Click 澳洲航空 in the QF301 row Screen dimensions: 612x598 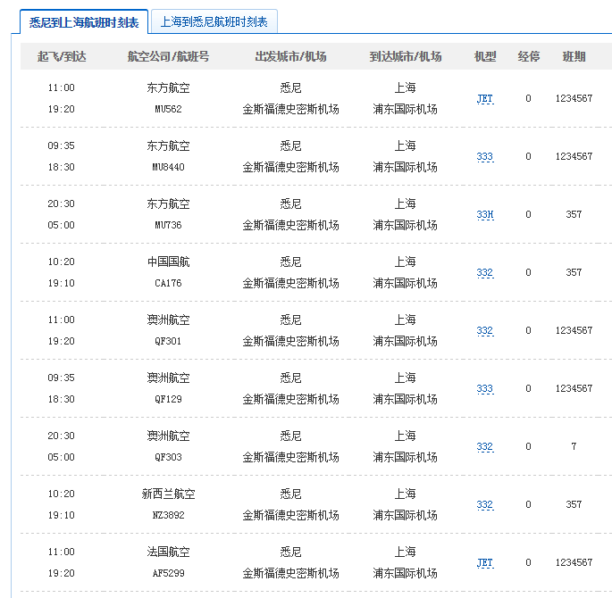[x=168, y=320]
